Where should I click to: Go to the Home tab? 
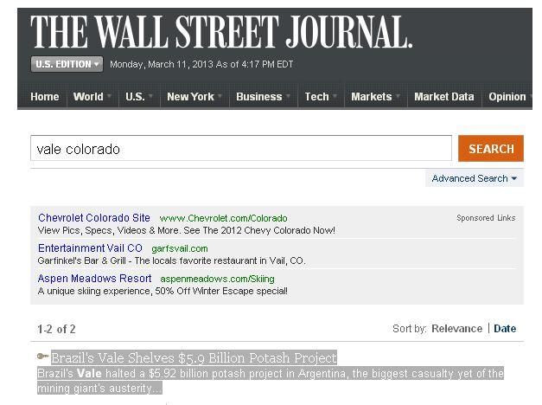45,97
